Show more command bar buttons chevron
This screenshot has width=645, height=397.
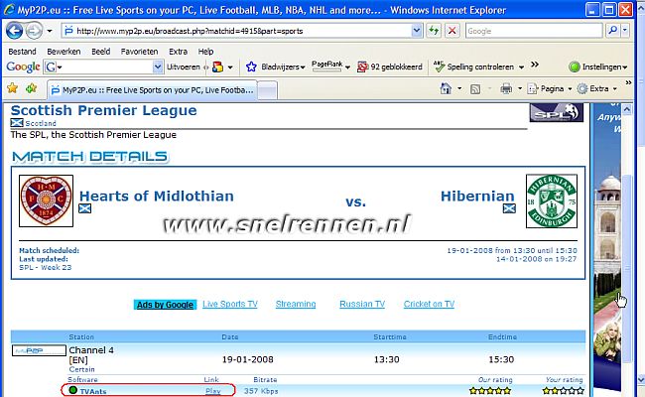click(628, 83)
